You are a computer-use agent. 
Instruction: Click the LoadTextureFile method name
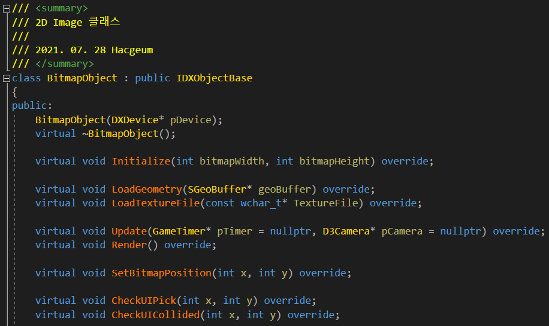point(156,203)
